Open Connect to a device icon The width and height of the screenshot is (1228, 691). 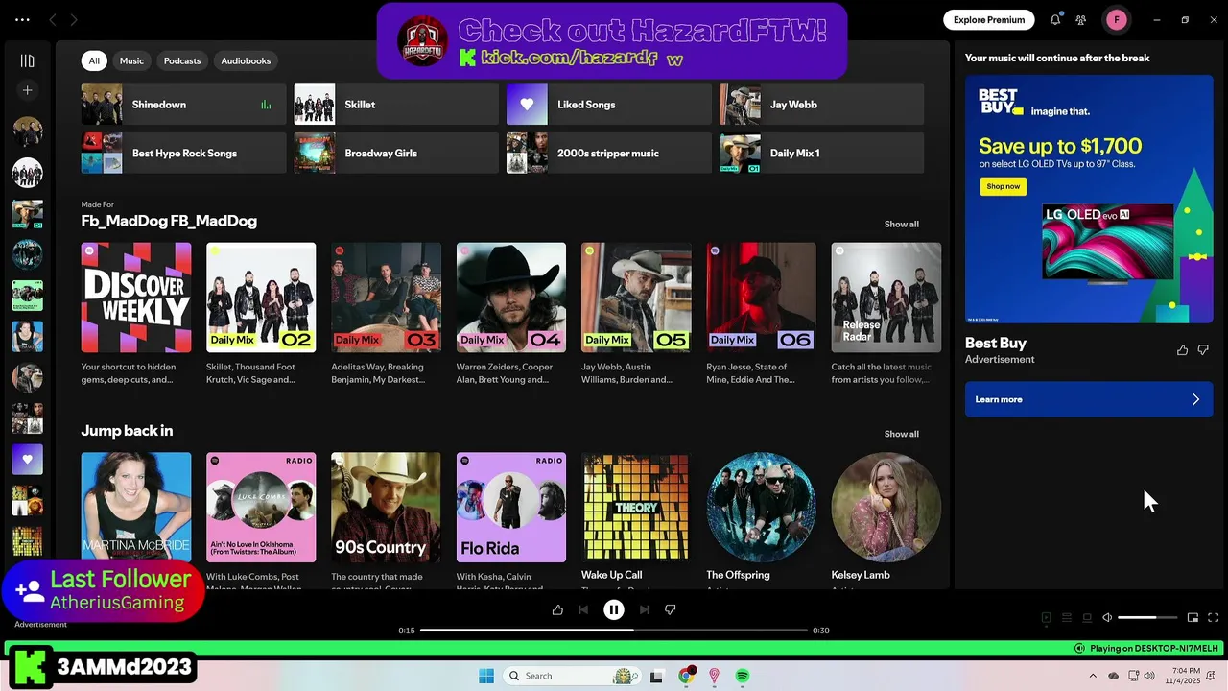click(1087, 618)
